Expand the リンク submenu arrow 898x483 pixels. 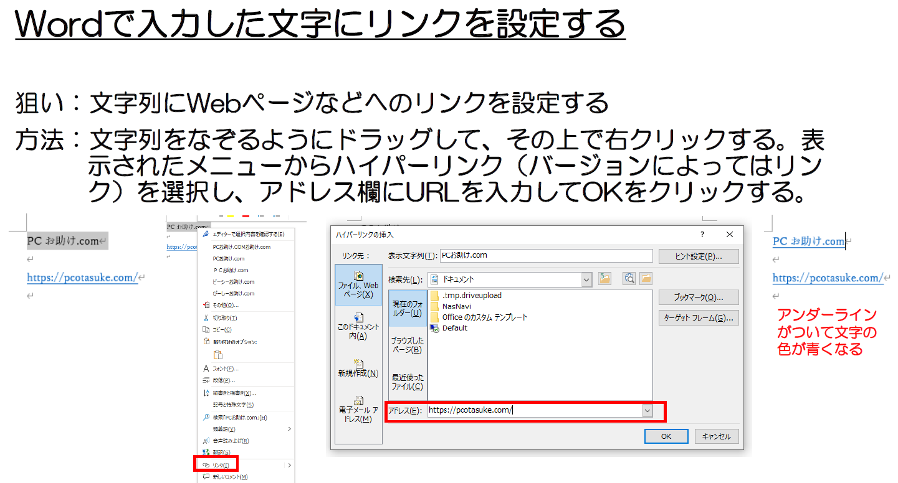pos(290,465)
